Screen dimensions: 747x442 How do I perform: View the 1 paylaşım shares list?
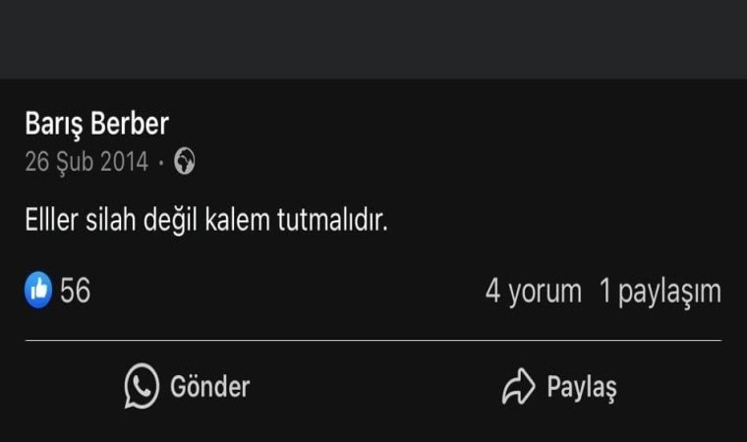(x=661, y=292)
